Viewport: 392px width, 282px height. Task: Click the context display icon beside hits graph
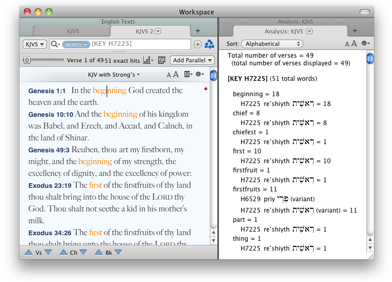click(162, 60)
